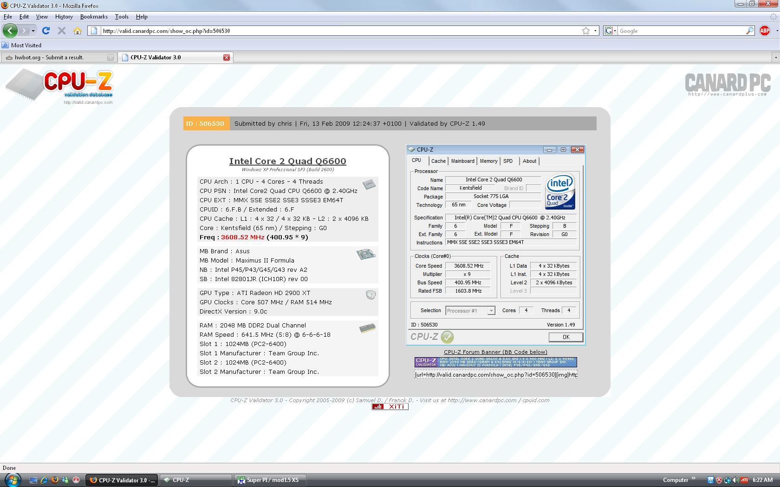Click the motherboard icon beside MB Brand
This screenshot has height=487, width=780.
[366, 254]
